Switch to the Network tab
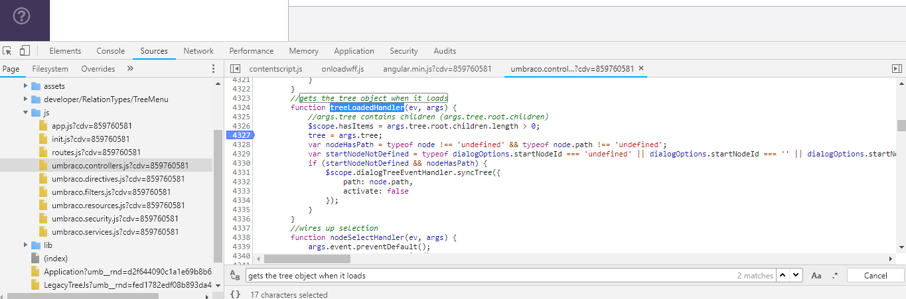906x299 pixels. pyautogui.click(x=198, y=51)
